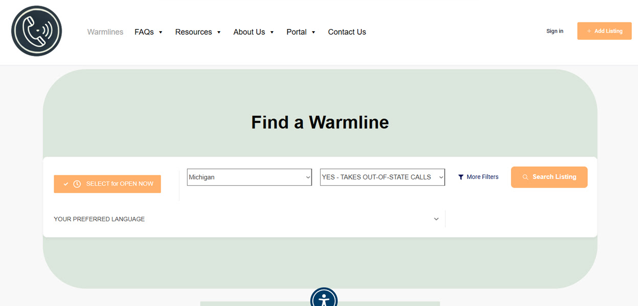The height and width of the screenshot is (306, 638).
Task: Expand the Portal dropdown menu
Action: click(301, 32)
